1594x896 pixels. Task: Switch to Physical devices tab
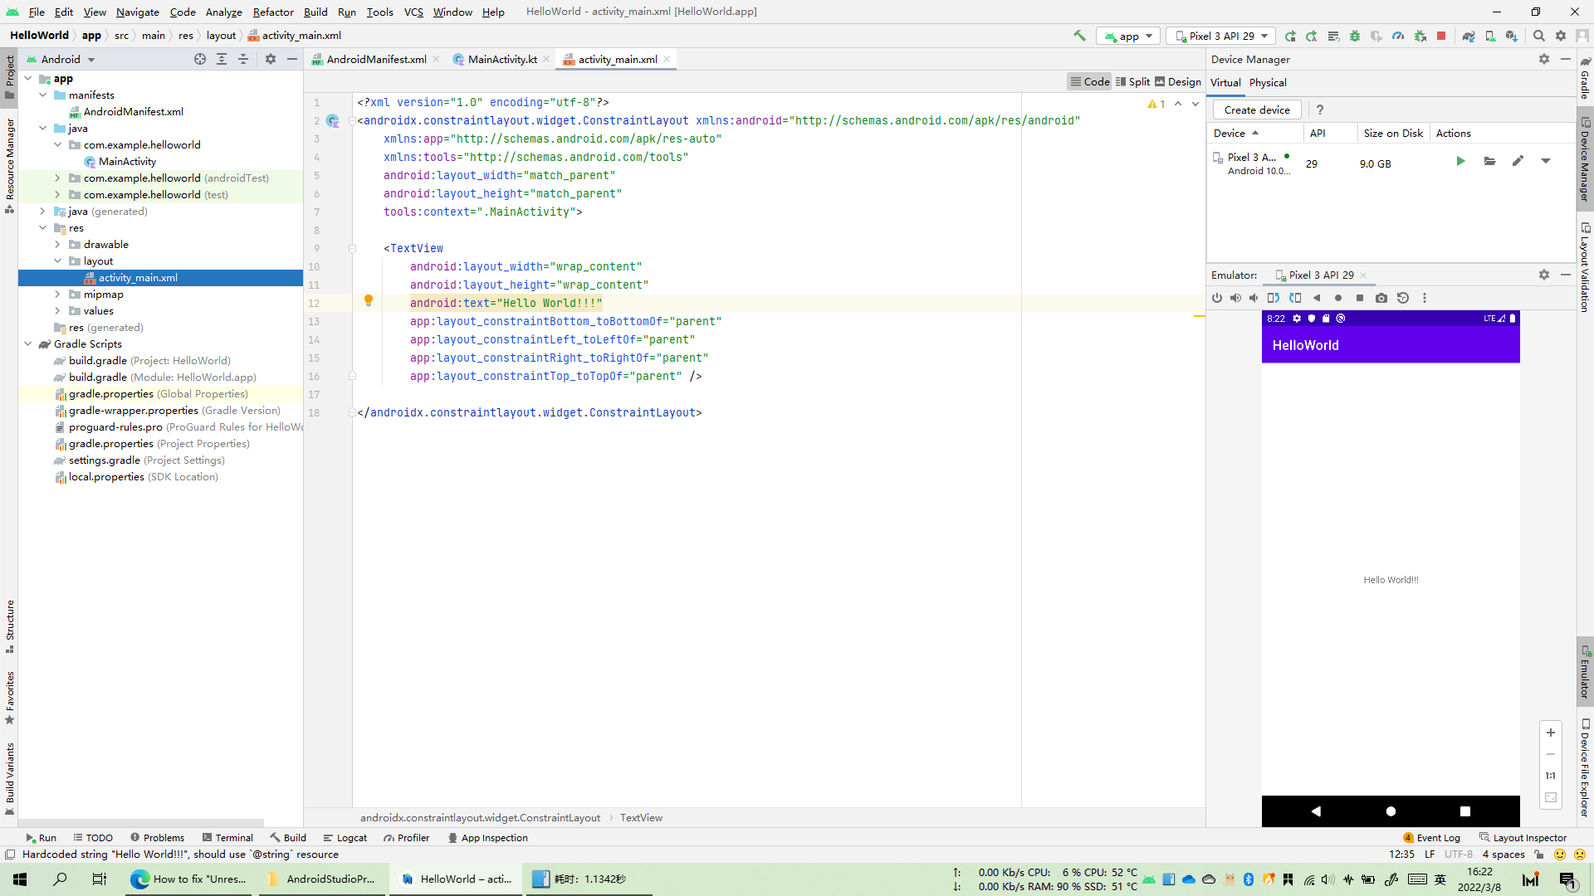(x=1268, y=82)
